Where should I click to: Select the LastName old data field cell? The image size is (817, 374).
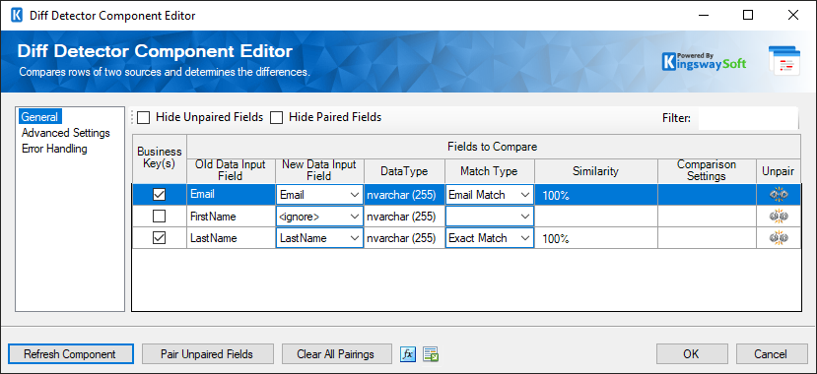(231, 238)
